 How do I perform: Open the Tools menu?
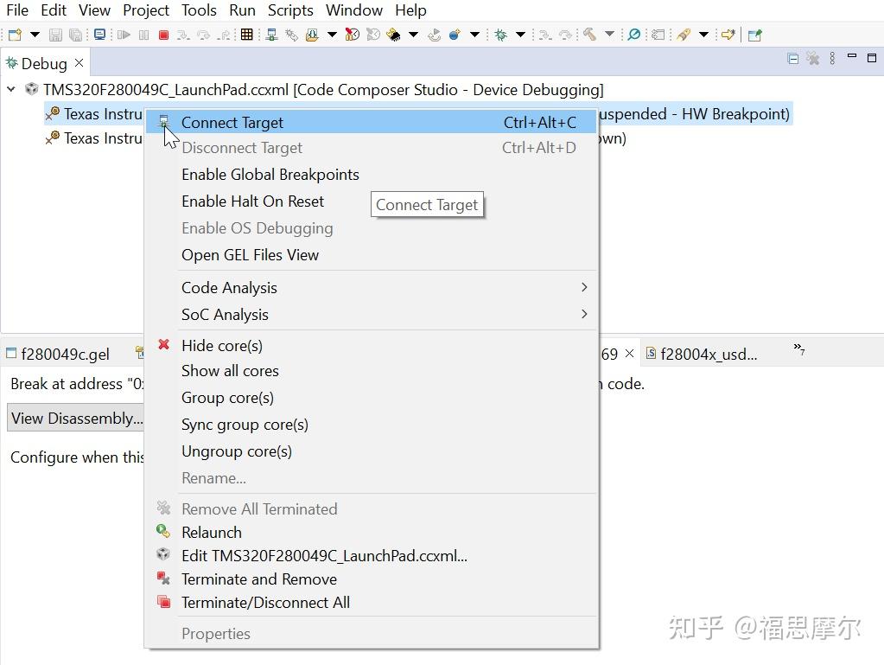point(199,10)
